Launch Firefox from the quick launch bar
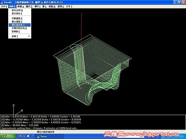The height and width of the screenshot is (139, 186). click(20, 136)
